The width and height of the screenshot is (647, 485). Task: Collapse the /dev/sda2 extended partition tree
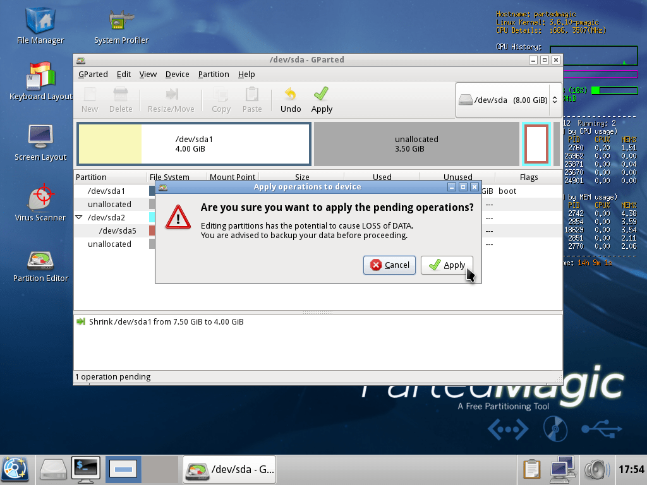(79, 217)
